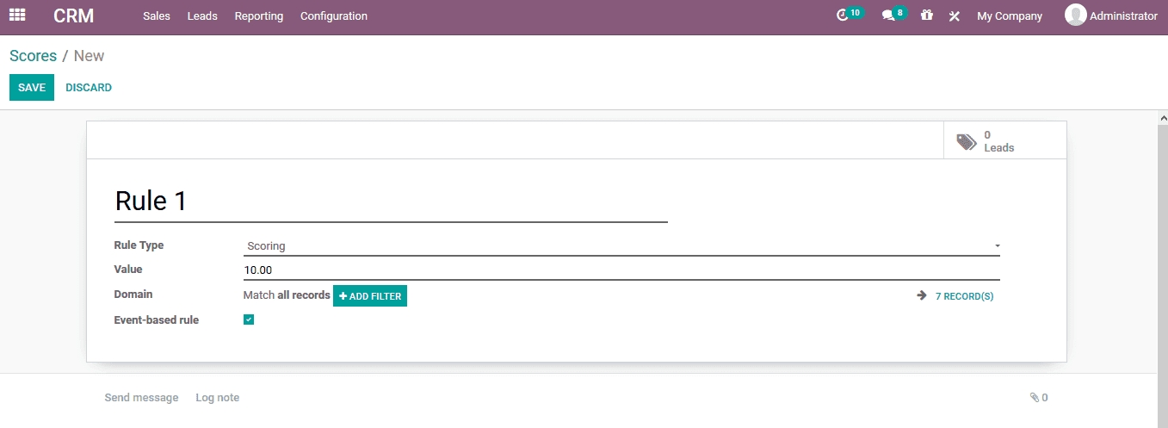Screen dimensions: 1168x428
Task: Open the Configuration menu
Action: pos(333,16)
